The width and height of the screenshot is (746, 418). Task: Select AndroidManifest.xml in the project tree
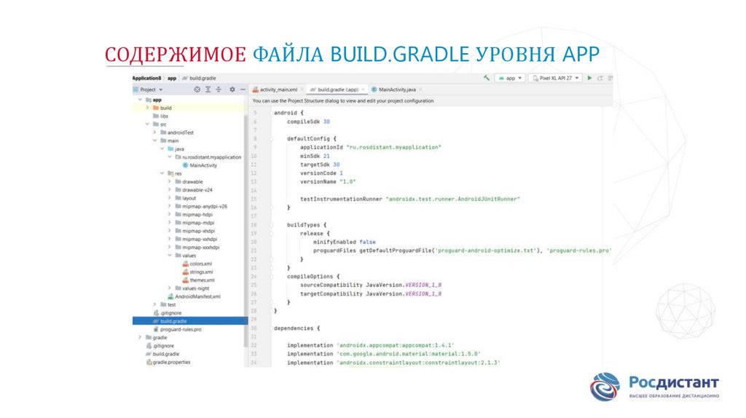point(197,296)
